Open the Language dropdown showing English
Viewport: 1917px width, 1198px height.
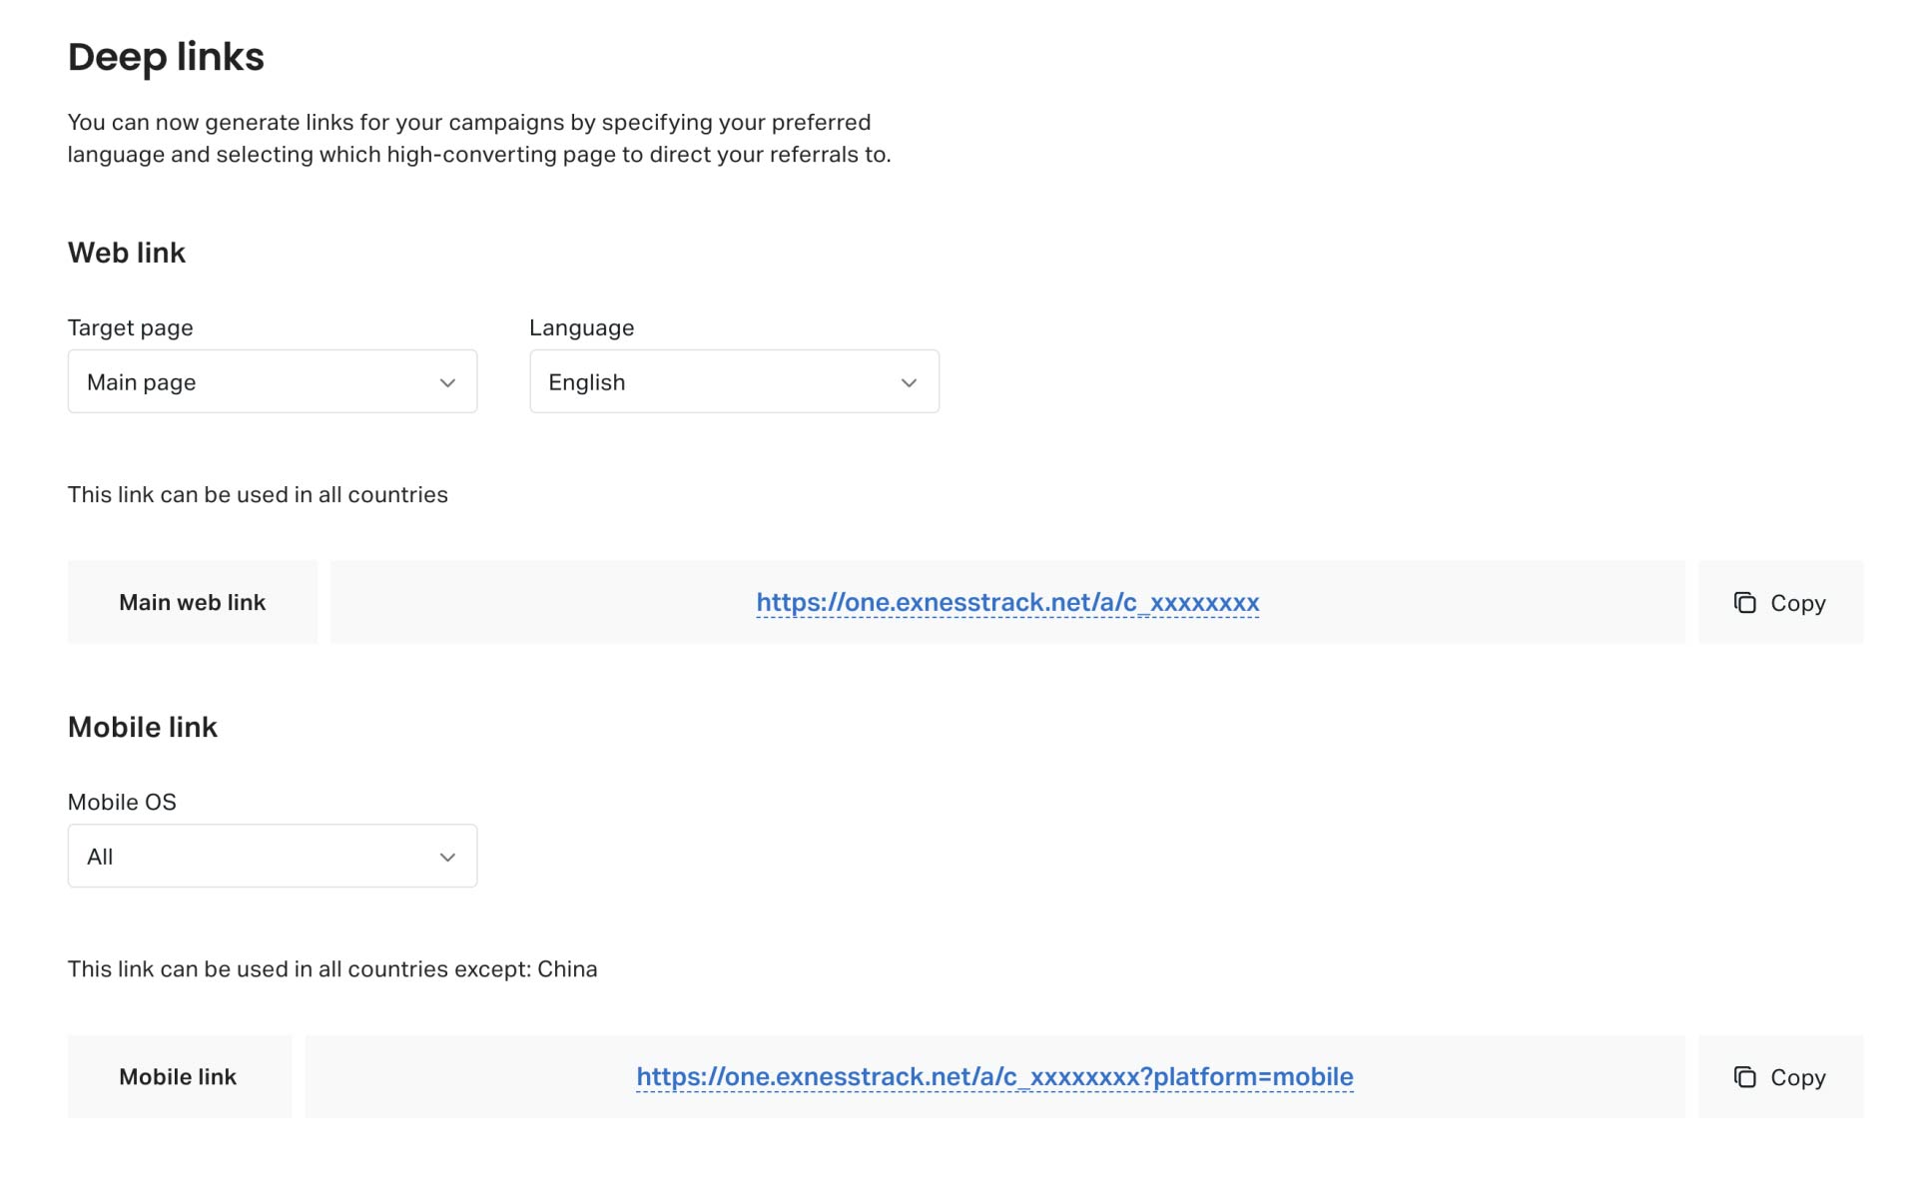click(734, 381)
